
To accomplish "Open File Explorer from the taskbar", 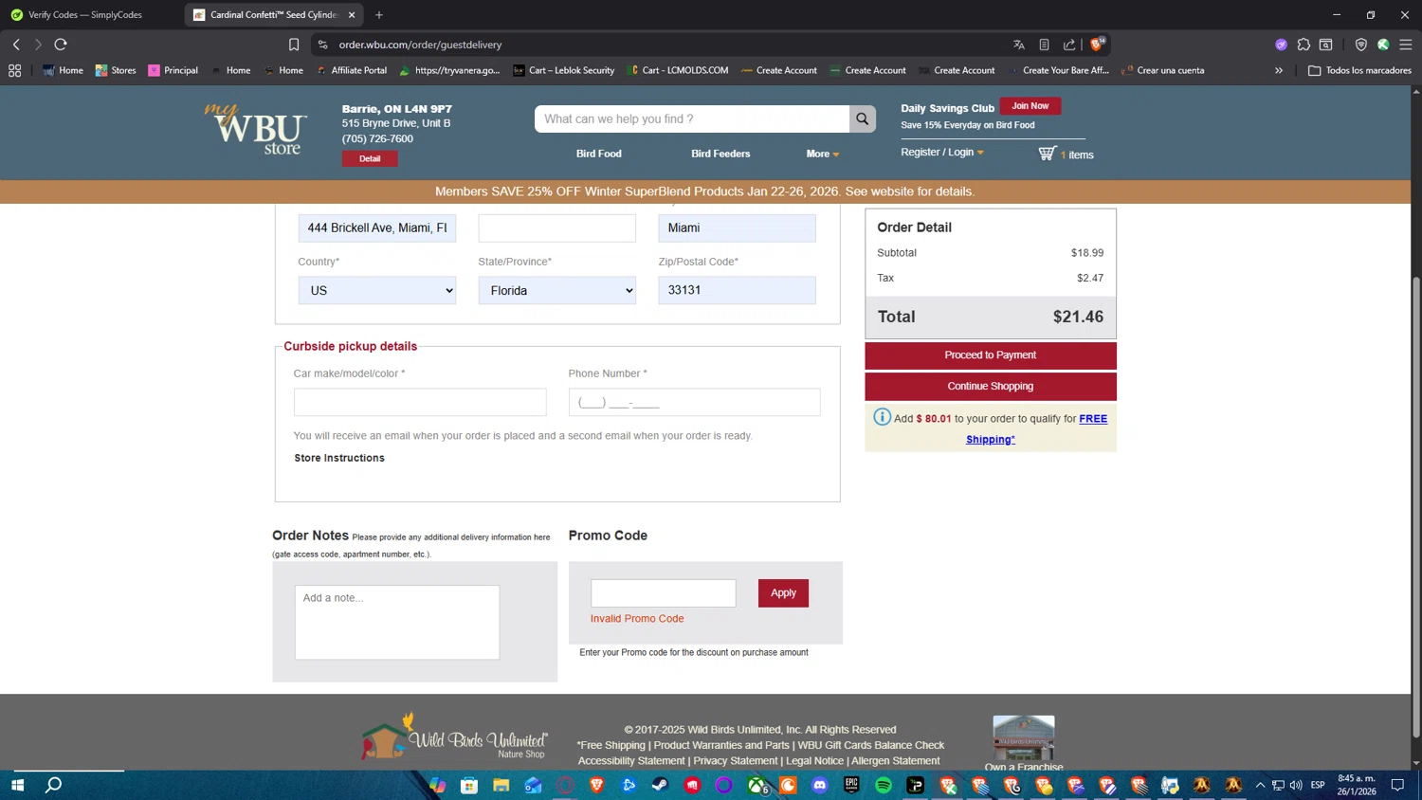I will [x=501, y=785].
